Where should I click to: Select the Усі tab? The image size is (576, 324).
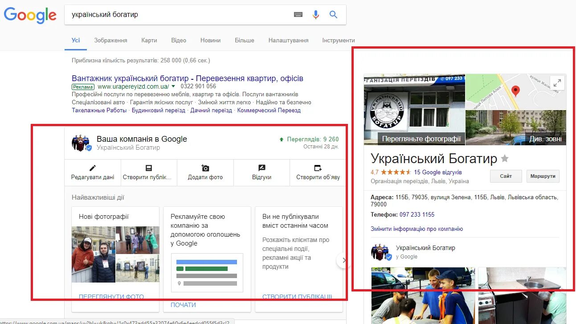[x=76, y=40]
